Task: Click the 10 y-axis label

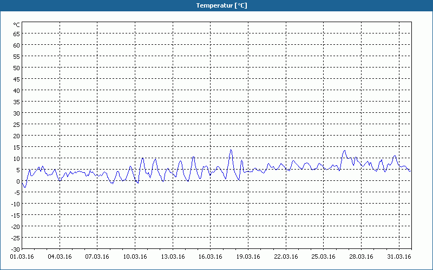Action: coord(17,159)
